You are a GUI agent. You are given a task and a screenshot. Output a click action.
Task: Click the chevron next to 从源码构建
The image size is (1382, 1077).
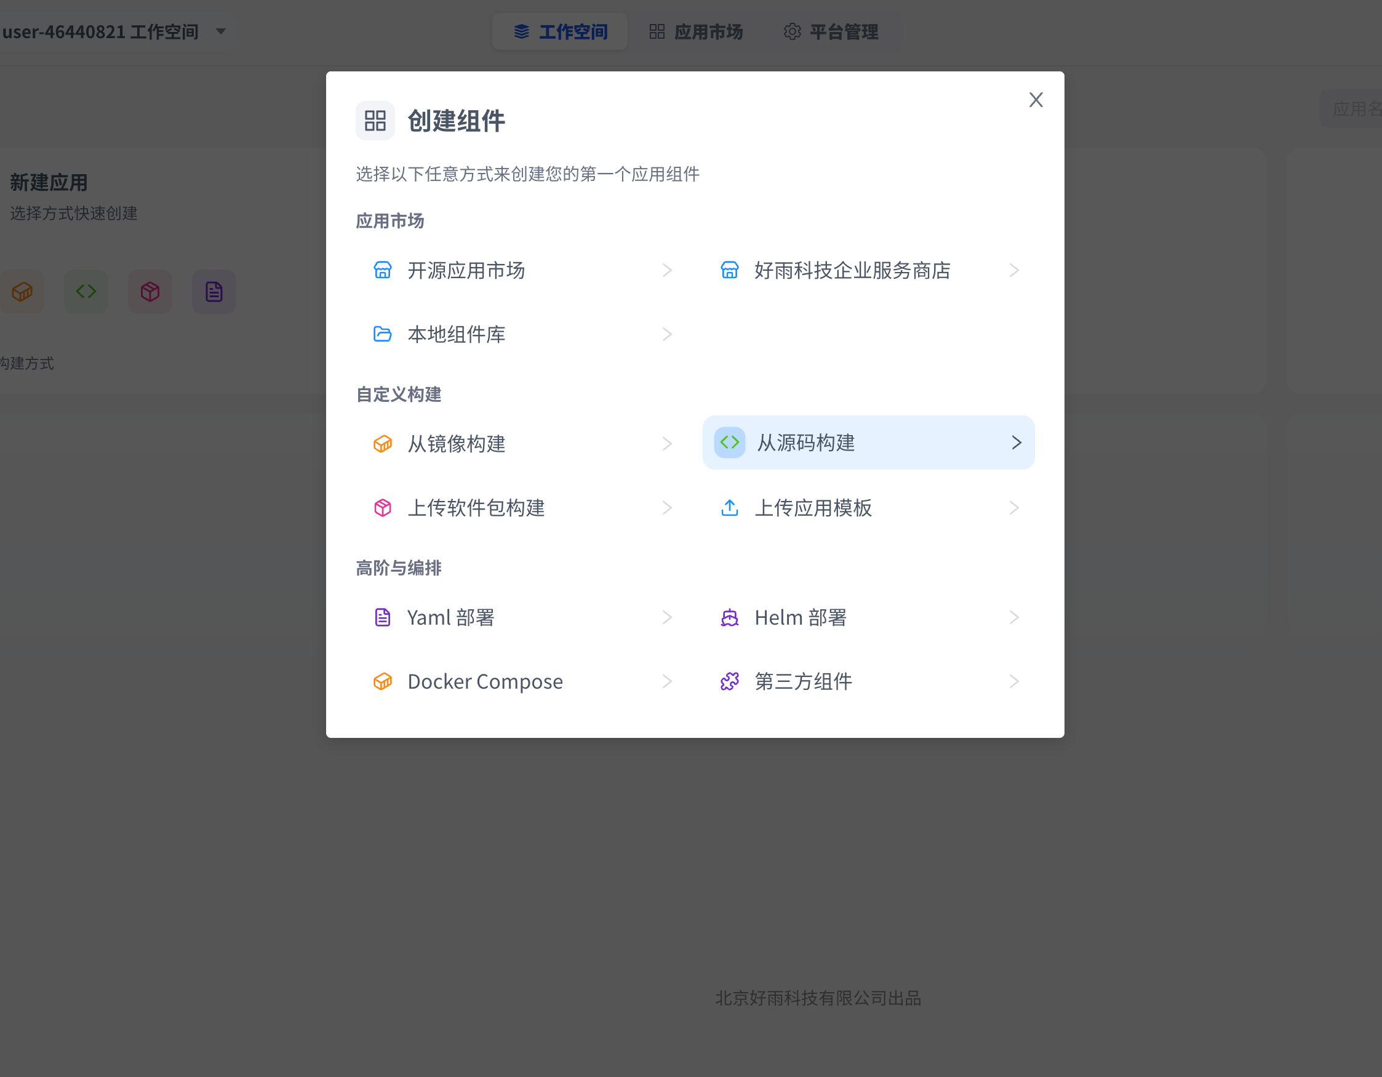coord(1017,442)
